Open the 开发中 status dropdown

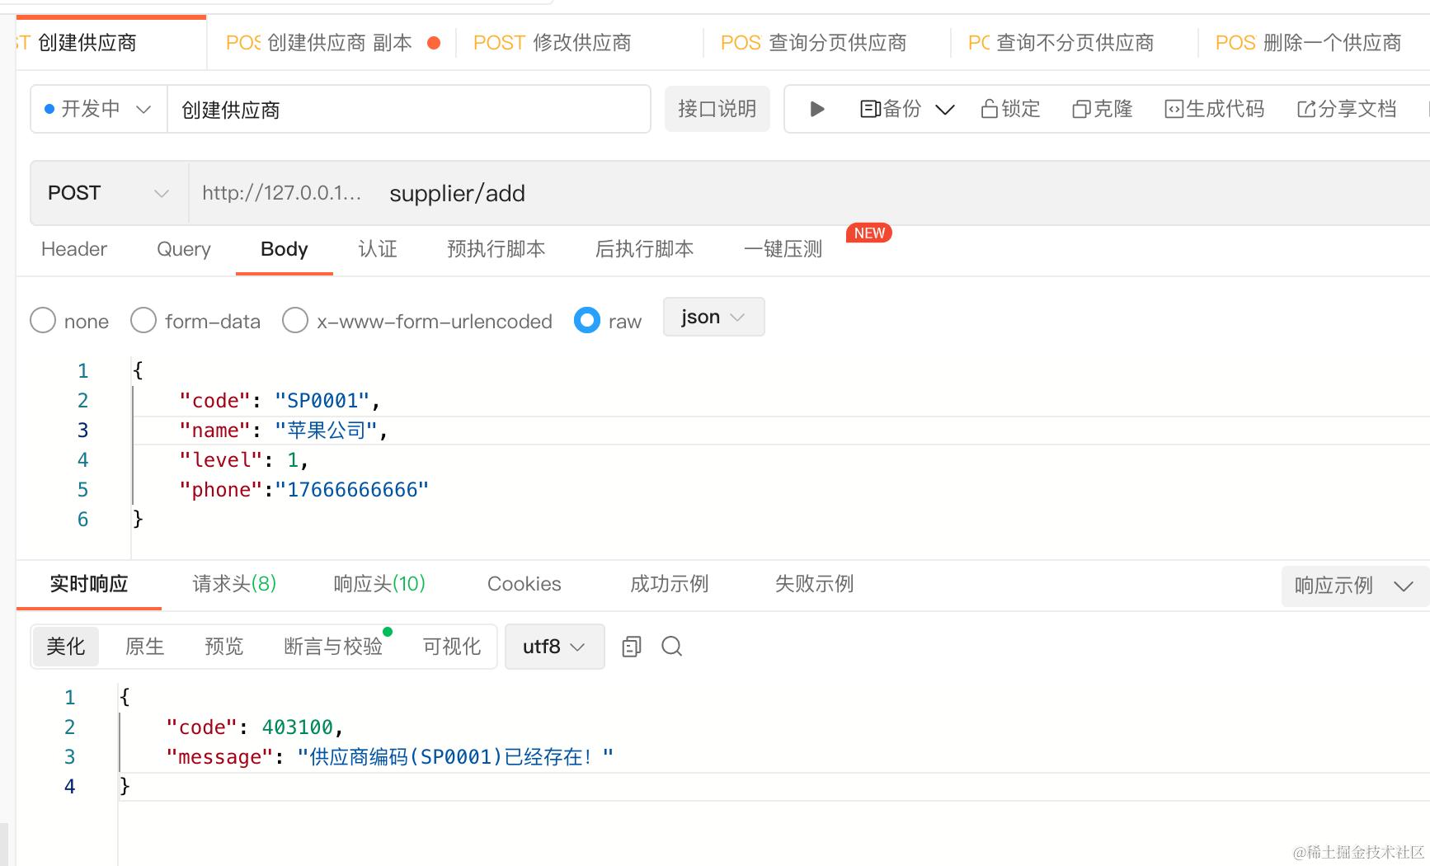(x=99, y=109)
